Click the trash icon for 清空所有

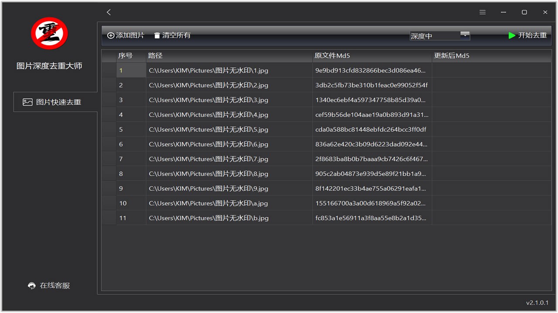click(157, 36)
